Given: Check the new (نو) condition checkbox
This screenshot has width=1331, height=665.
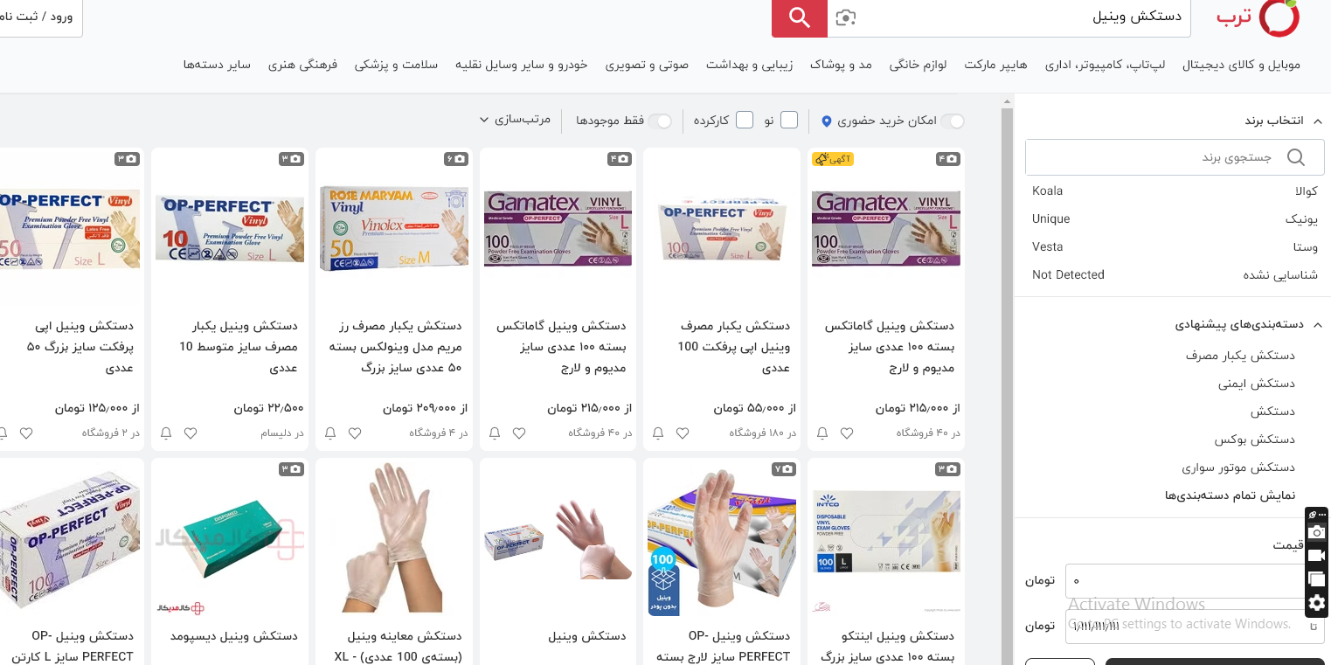Looking at the screenshot, I should [789, 120].
